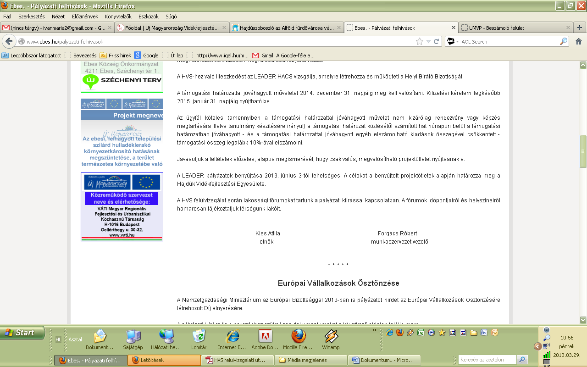The height and width of the screenshot is (367, 587).
Task: Close the Gmail (nincs tárgy) tab
Action: pos(109,28)
